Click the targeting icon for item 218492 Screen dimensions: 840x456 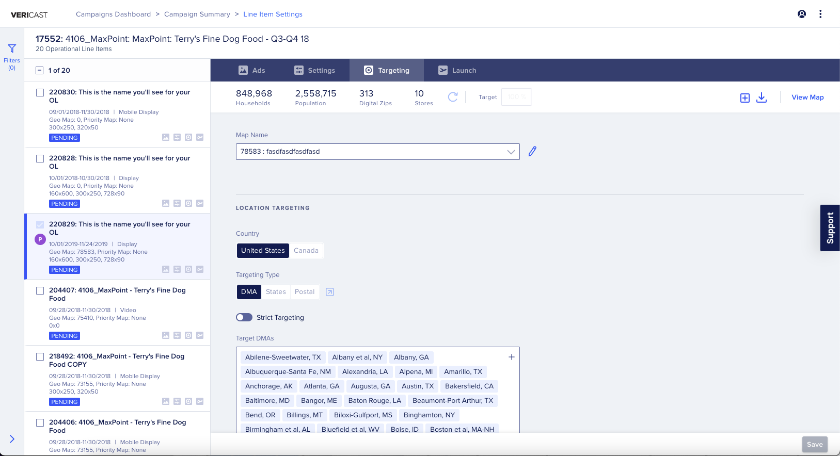click(188, 401)
